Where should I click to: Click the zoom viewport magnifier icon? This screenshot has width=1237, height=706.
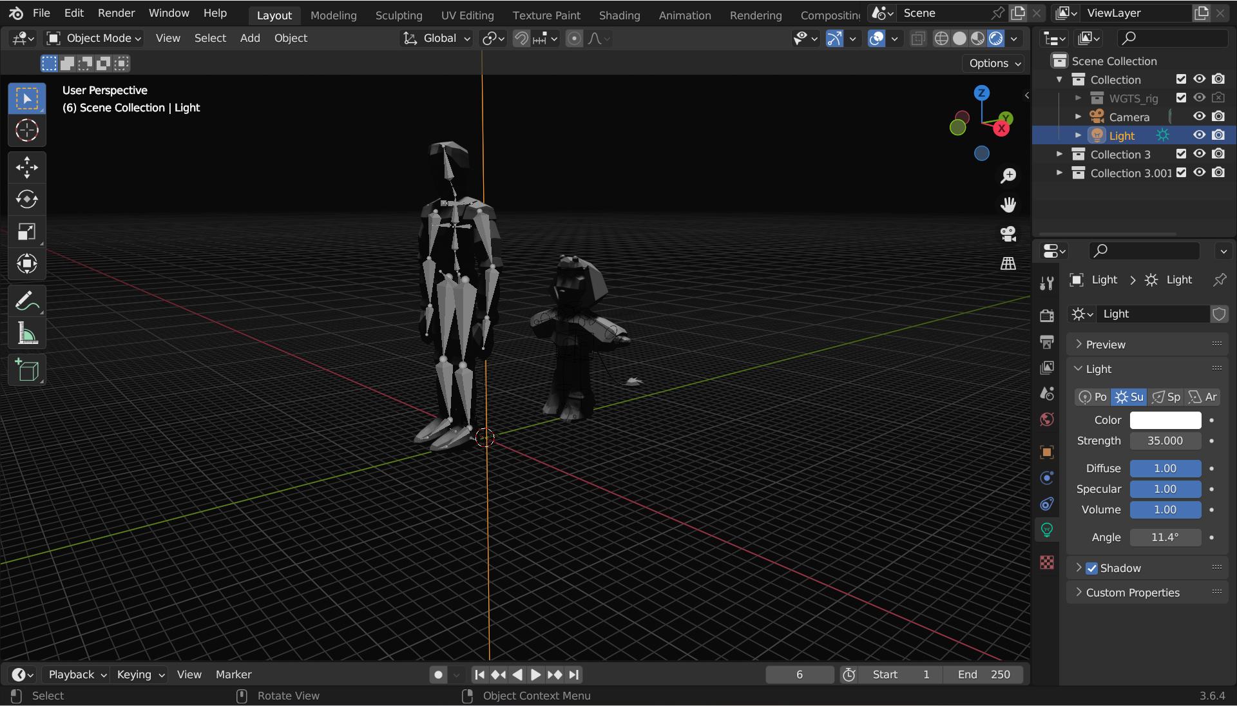click(1008, 175)
